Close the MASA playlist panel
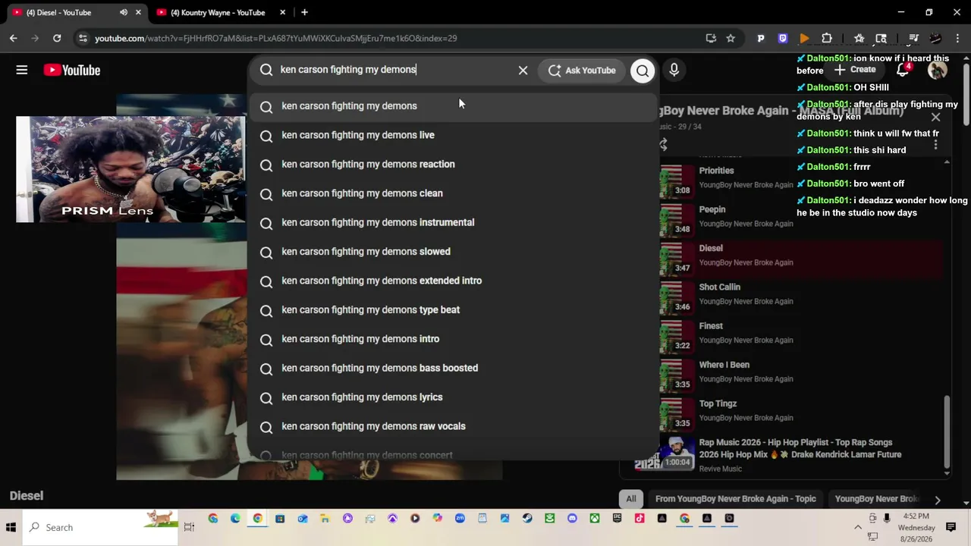The image size is (971, 546). click(x=935, y=117)
